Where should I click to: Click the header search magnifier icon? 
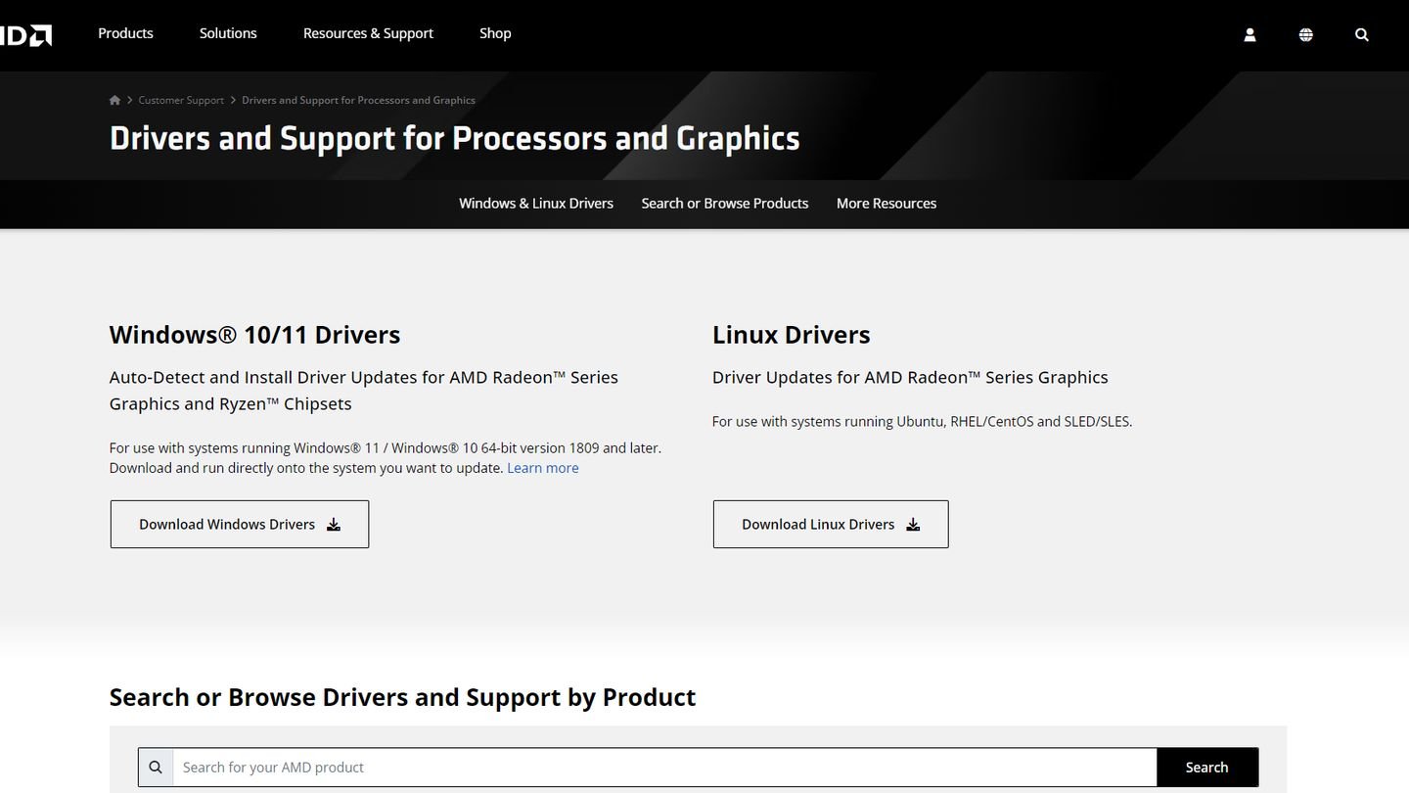1361,34
